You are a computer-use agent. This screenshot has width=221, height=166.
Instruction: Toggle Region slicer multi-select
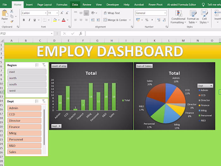[x=37, y=65]
